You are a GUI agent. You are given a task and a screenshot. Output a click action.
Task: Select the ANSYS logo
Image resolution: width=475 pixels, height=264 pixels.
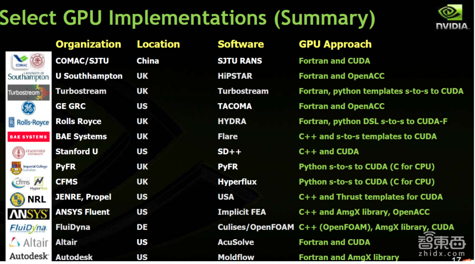(28, 213)
